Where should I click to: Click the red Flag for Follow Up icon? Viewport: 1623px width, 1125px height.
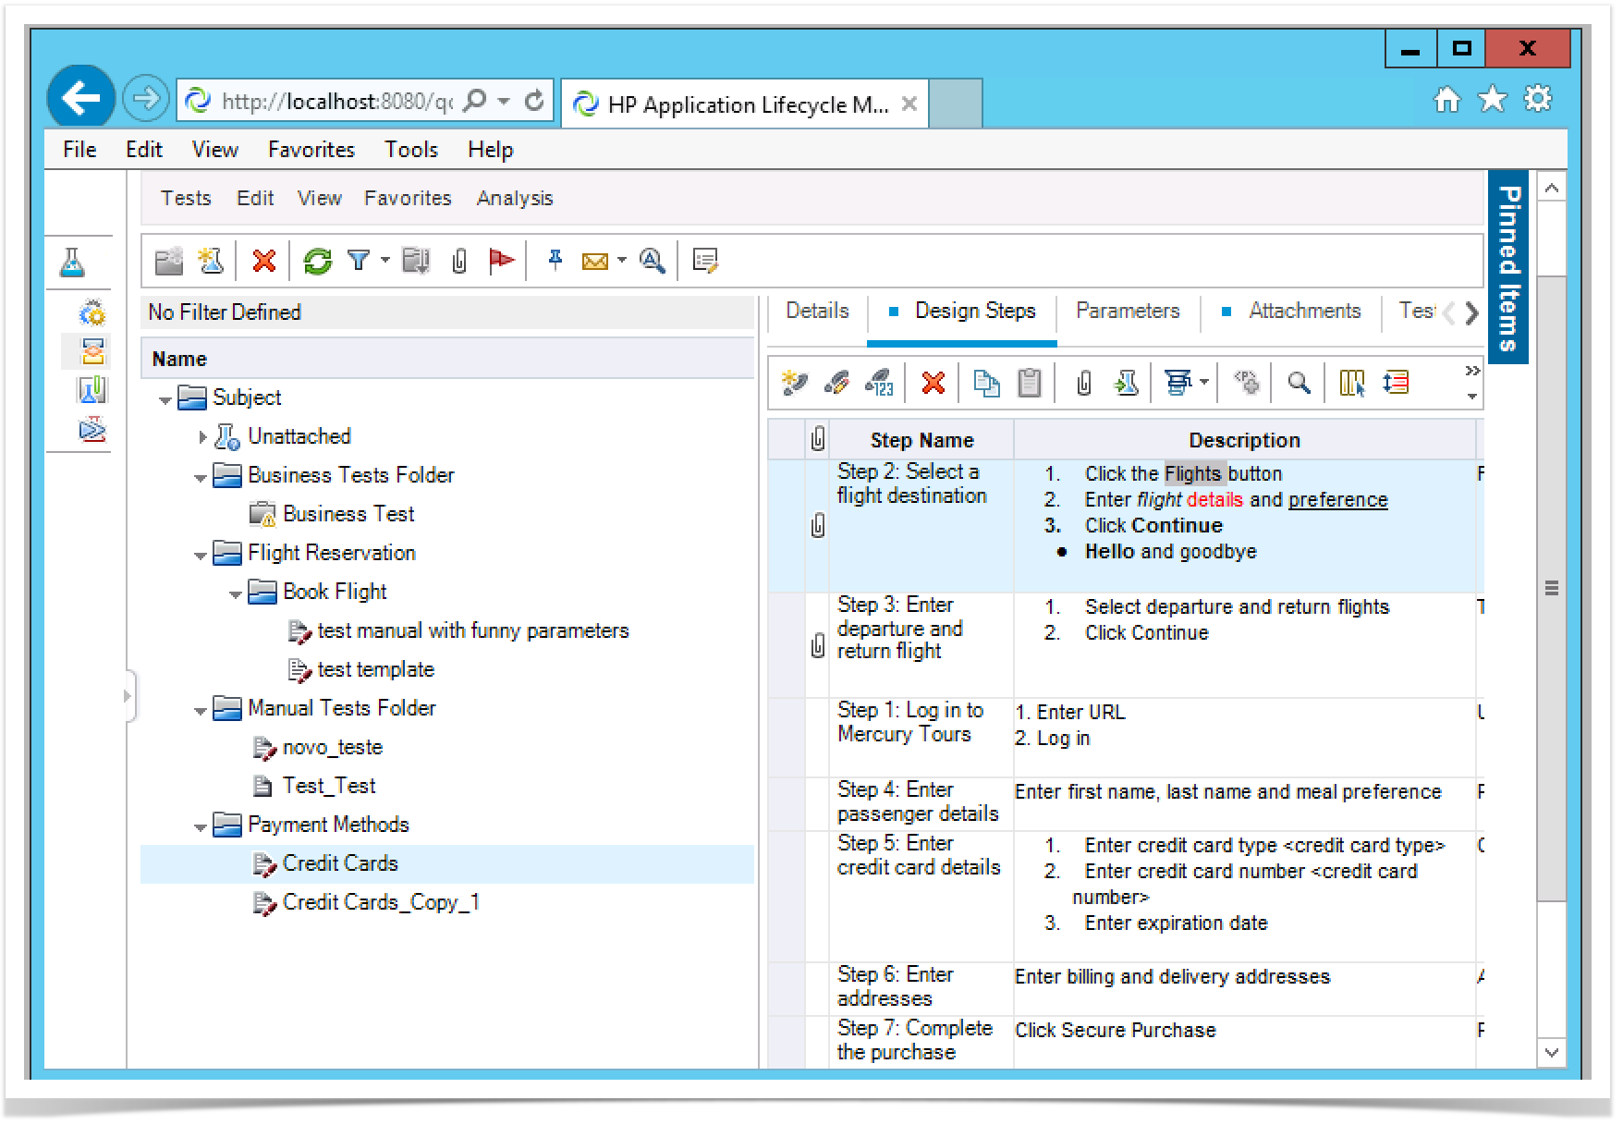pyautogui.click(x=501, y=262)
